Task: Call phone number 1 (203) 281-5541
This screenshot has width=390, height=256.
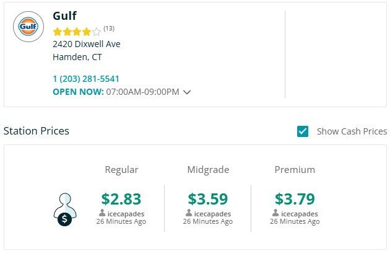Action: [86, 79]
